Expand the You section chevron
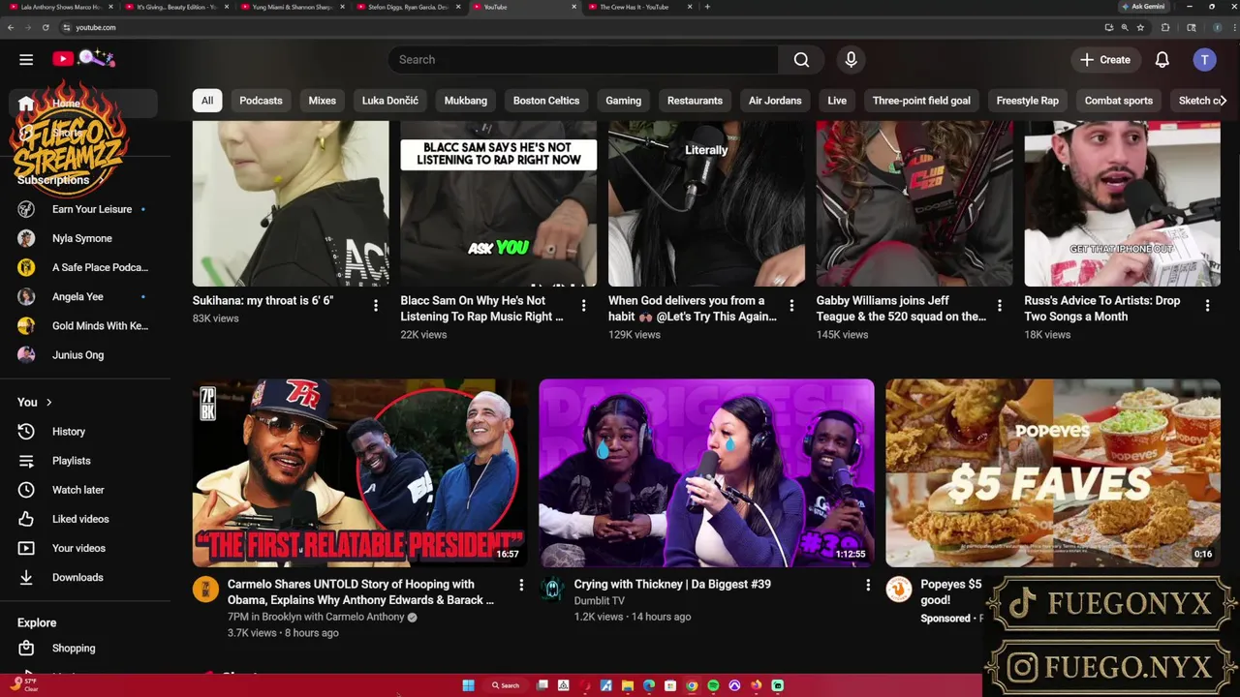This screenshot has height=697, width=1240. (x=49, y=403)
